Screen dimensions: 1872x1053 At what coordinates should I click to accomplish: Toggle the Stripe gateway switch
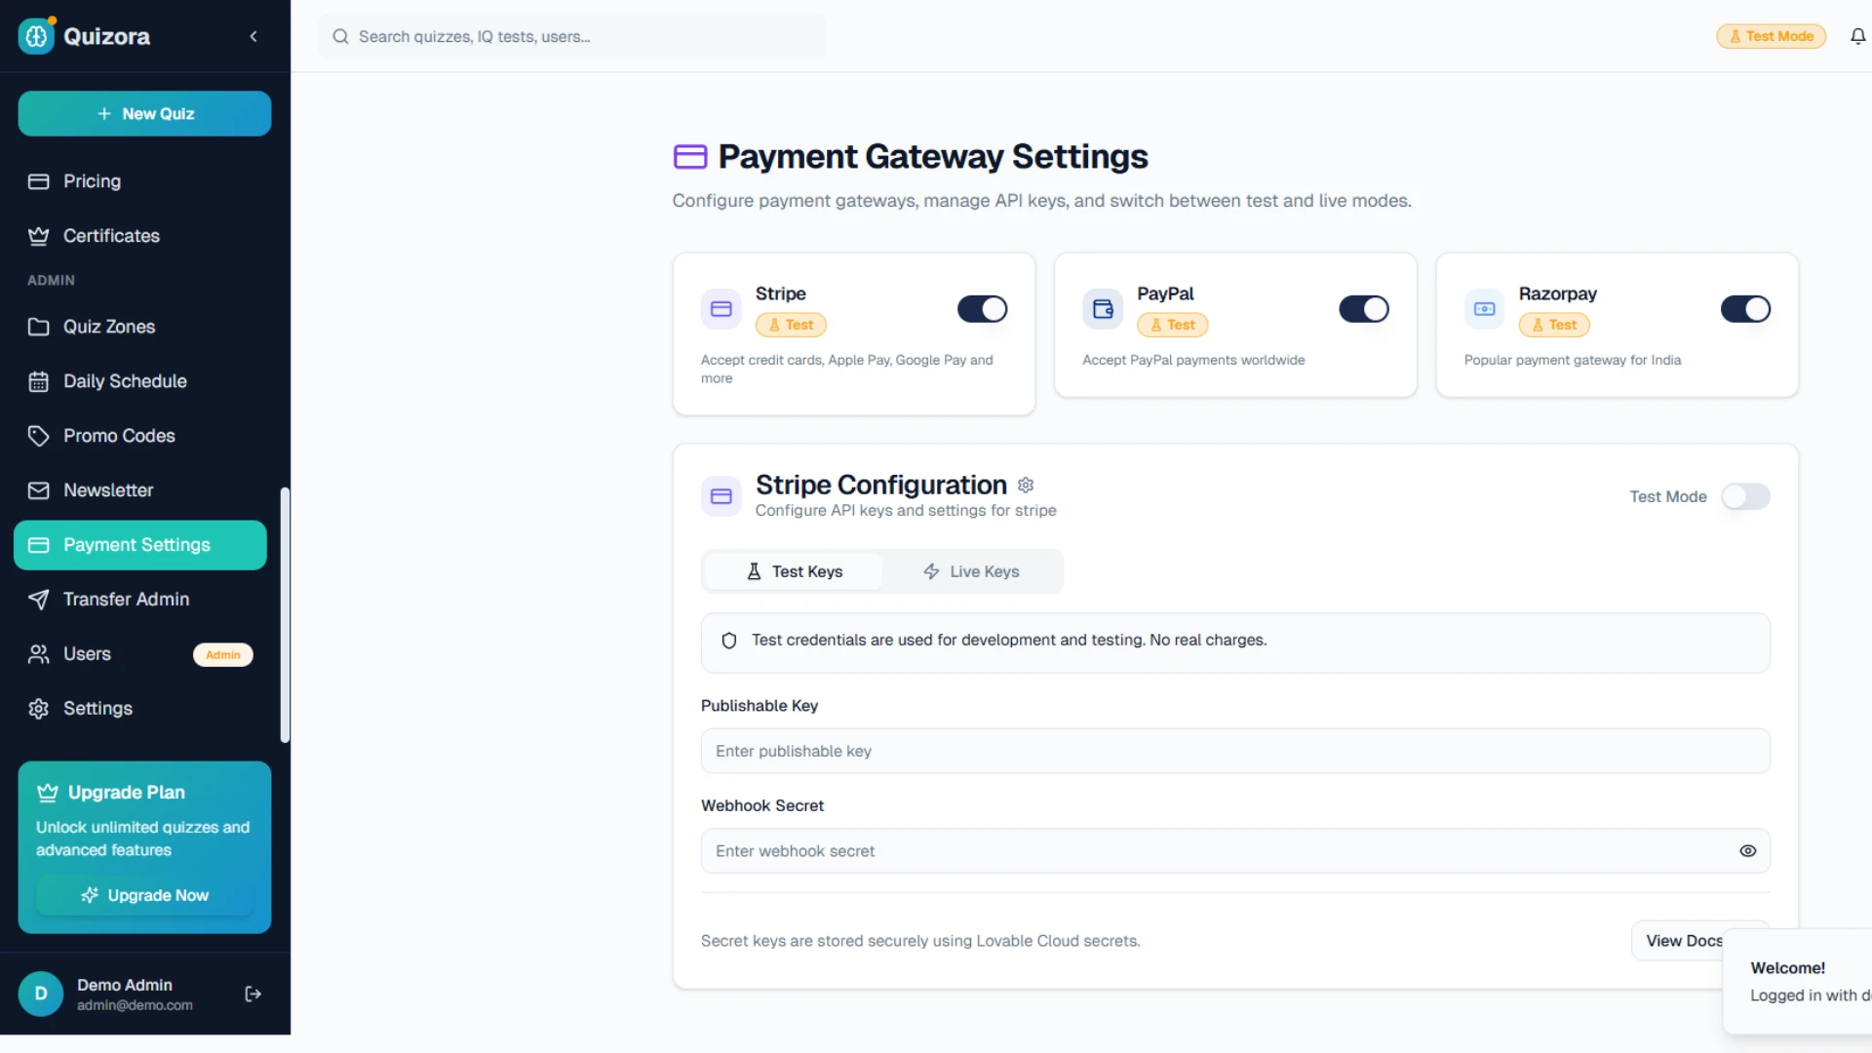point(982,309)
